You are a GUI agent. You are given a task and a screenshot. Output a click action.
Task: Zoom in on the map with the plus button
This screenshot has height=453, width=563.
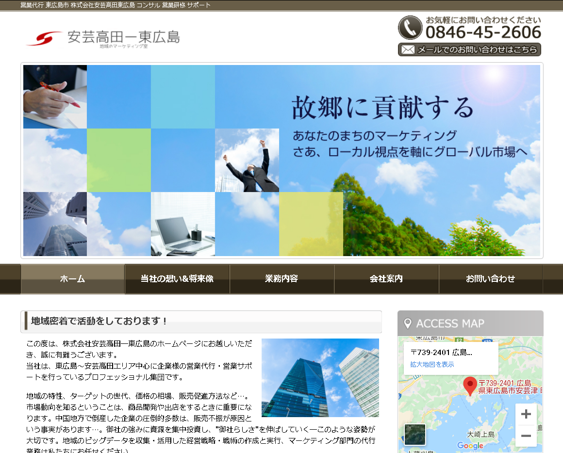[x=526, y=414]
